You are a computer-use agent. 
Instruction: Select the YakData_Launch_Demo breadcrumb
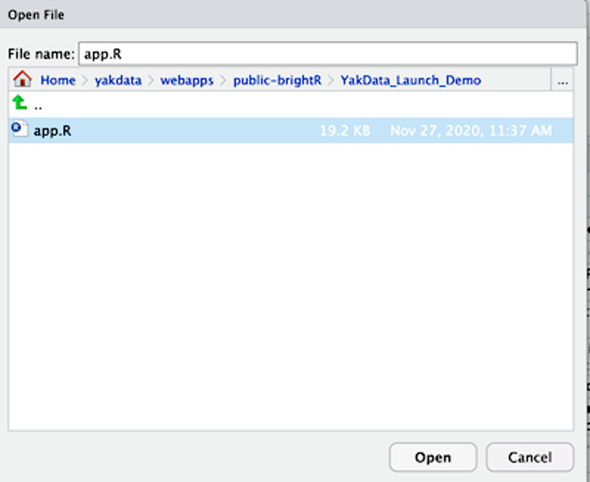(410, 80)
